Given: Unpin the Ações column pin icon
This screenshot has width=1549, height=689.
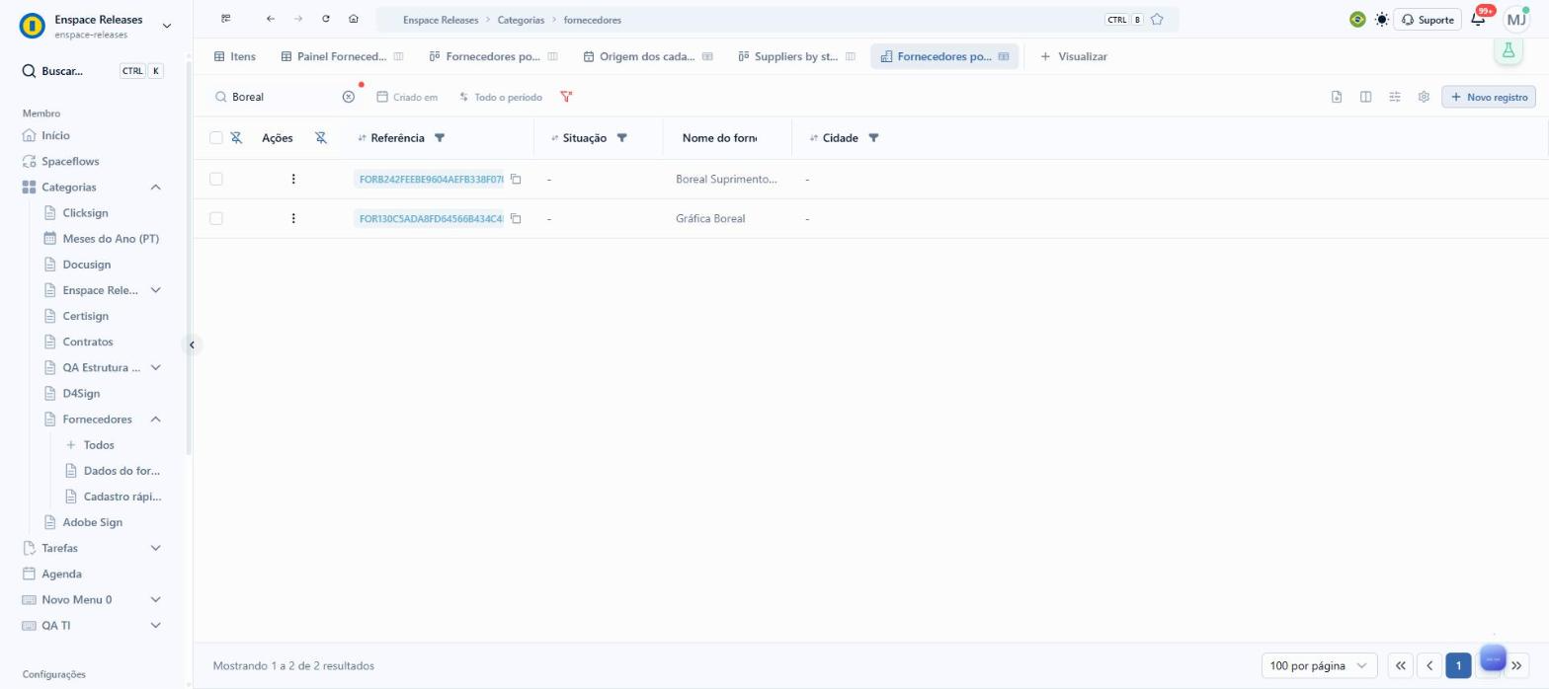Looking at the screenshot, I should 321,137.
